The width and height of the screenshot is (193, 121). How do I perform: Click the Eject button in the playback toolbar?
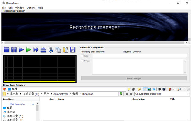pos(43,50)
